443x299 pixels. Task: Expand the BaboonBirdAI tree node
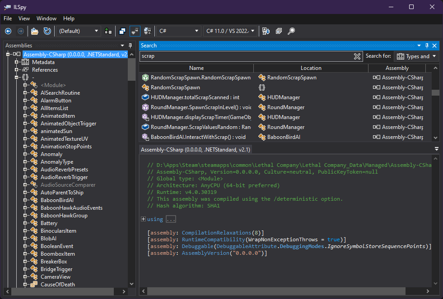tap(25, 200)
